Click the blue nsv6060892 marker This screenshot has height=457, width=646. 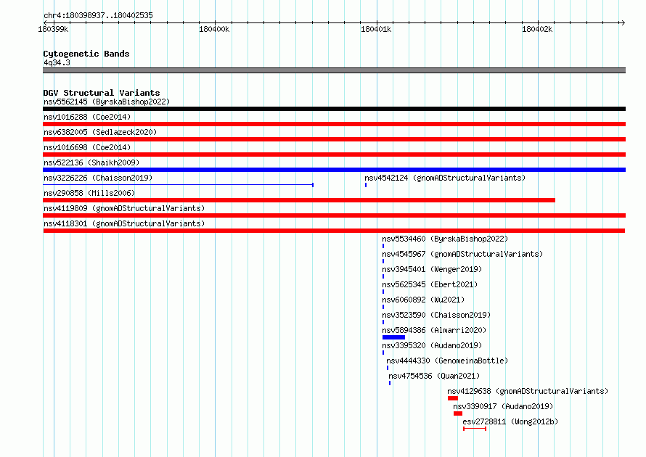pos(383,307)
